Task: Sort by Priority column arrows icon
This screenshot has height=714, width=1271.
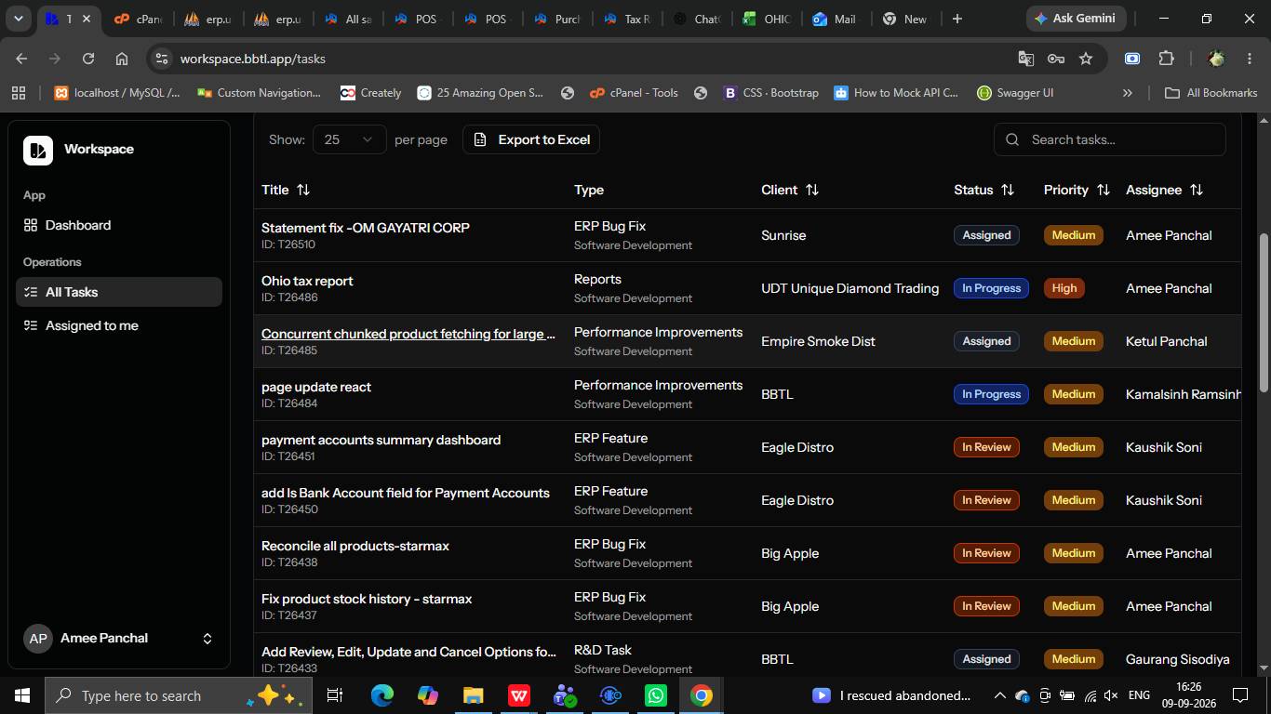Action: click(1104, 190)
